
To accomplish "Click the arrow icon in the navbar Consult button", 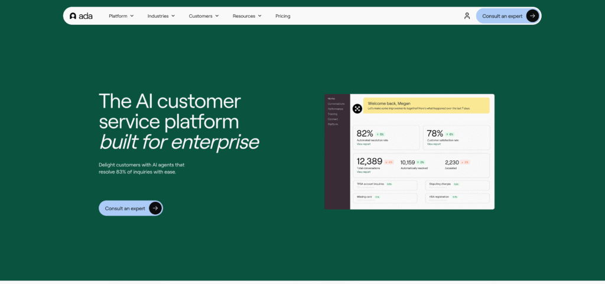I will coord(532,16).
